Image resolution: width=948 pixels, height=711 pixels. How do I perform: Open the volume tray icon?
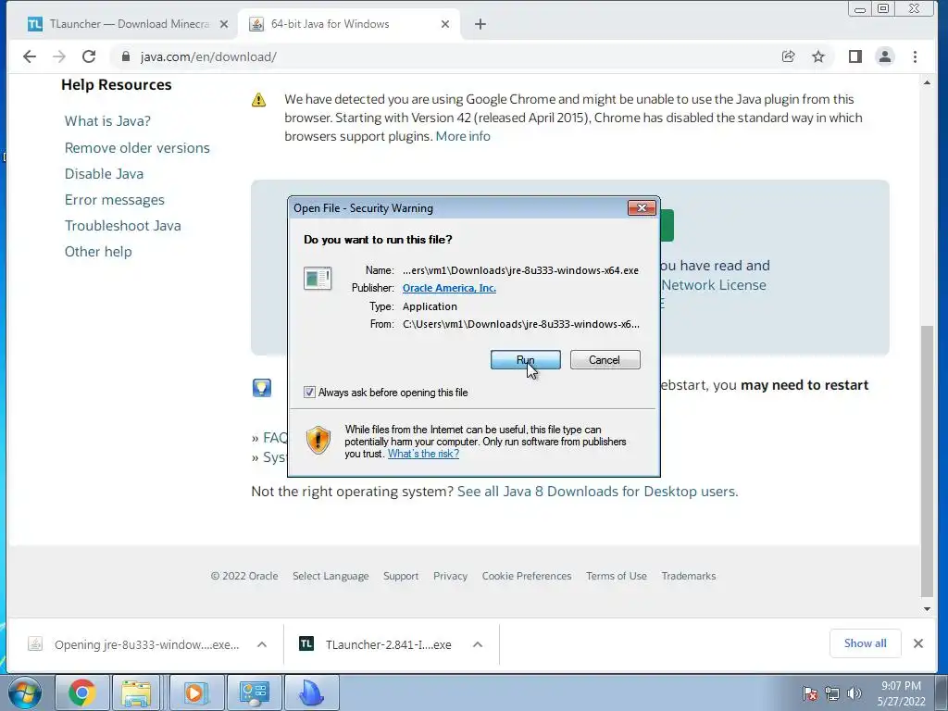click(854, 693)
